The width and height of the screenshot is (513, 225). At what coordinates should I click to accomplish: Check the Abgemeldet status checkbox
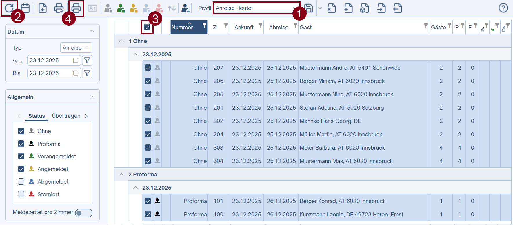pos(21,182)
